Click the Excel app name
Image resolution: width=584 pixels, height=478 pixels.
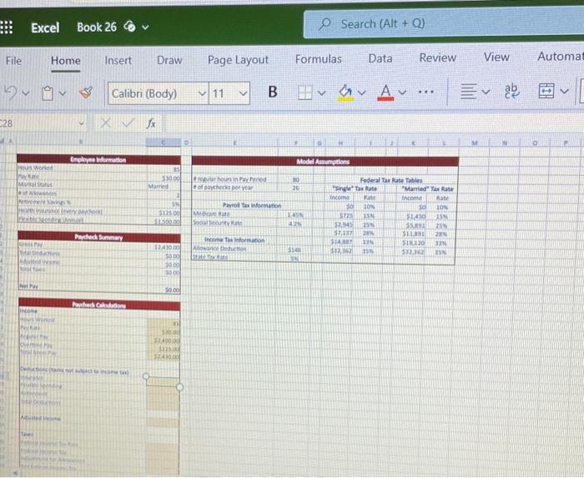click(x=45, y=28)
